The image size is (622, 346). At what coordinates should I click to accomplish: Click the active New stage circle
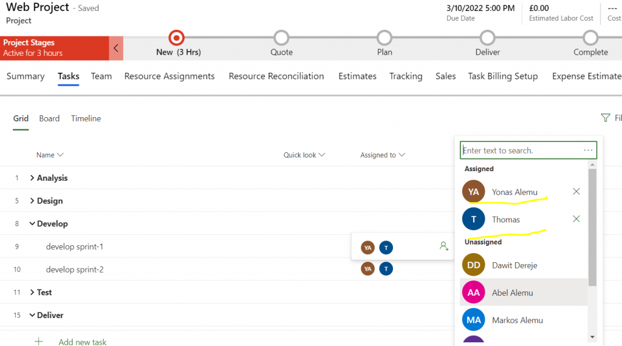176,38
